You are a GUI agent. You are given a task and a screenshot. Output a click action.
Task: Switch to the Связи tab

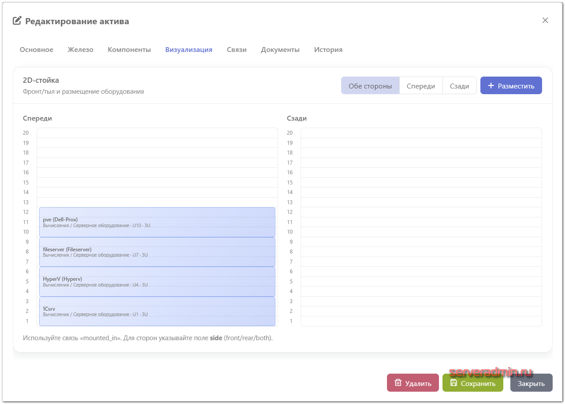pos(237,50)
